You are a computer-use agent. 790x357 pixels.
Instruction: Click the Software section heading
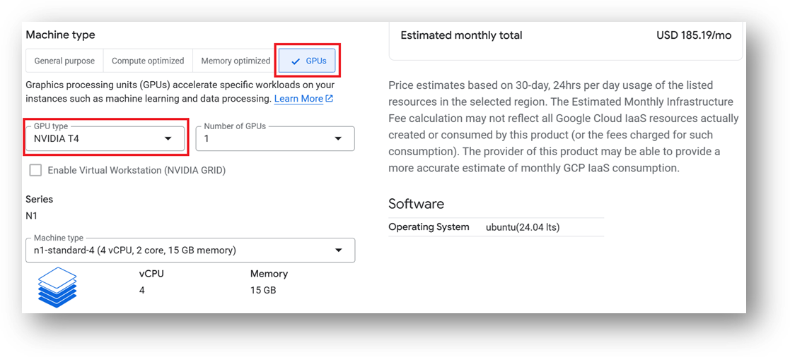416,204
